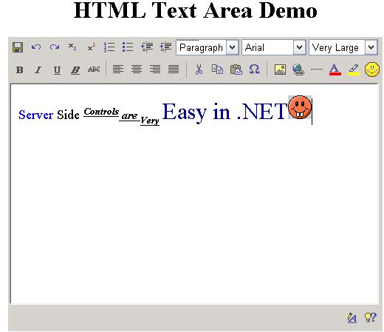Undo the last edit

coord(36,47)
